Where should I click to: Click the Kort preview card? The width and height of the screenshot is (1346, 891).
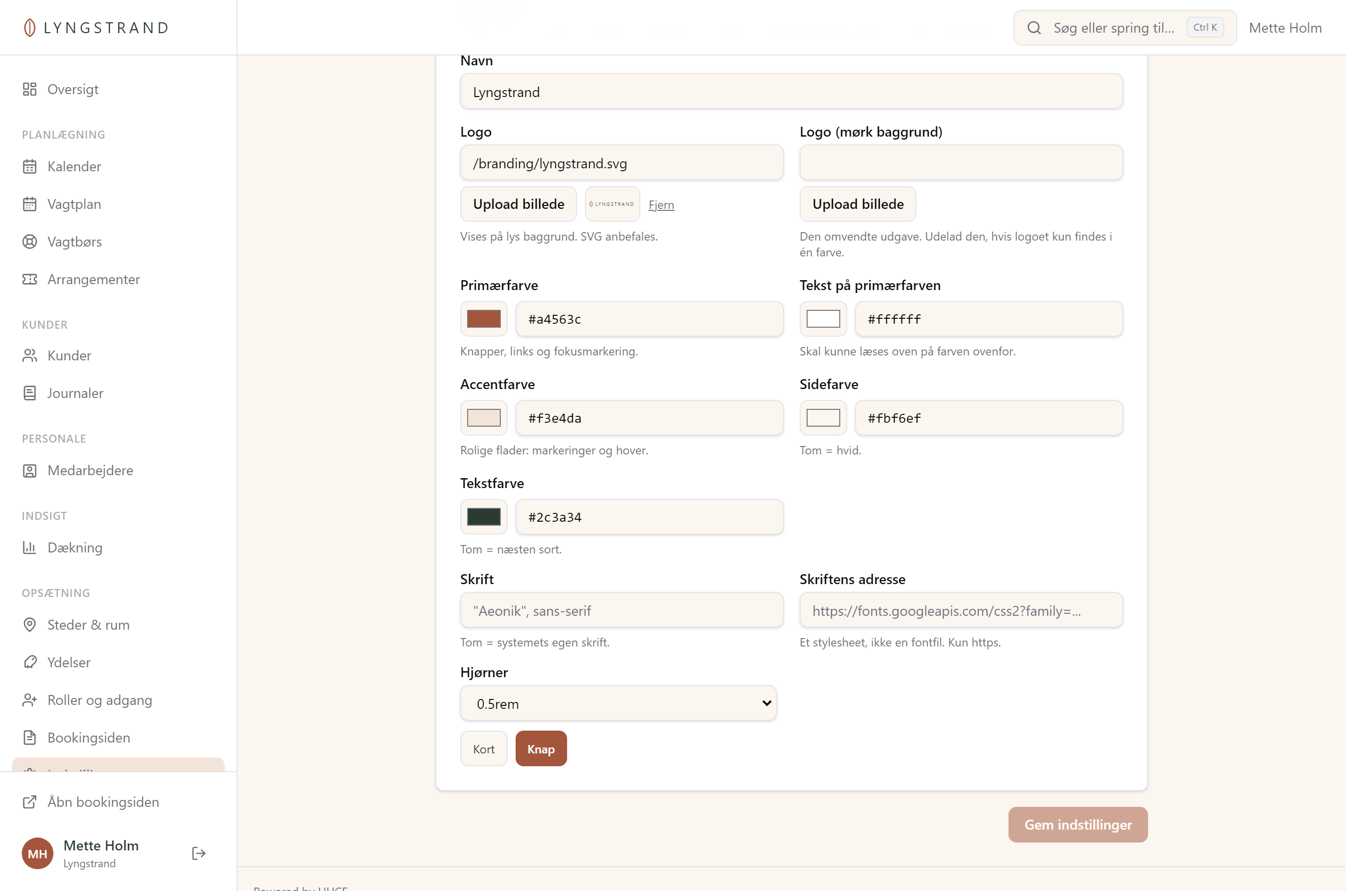(484, 749)
